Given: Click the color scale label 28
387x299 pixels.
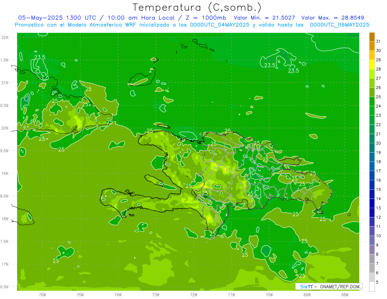Looking at the screenshot, I should tap(379, 69).
